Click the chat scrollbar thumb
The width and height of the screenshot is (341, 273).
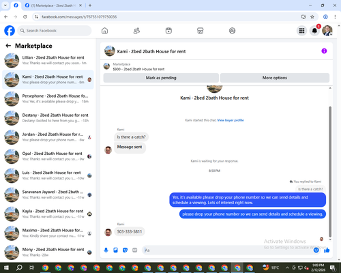[x=330, y=172]
